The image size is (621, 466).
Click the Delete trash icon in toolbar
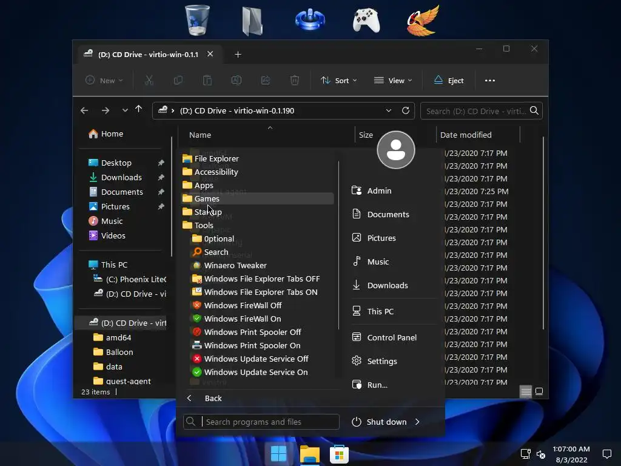tap(295, 81)
